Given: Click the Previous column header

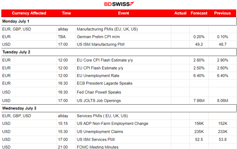Looking at the screenshot, I should 222,13.
